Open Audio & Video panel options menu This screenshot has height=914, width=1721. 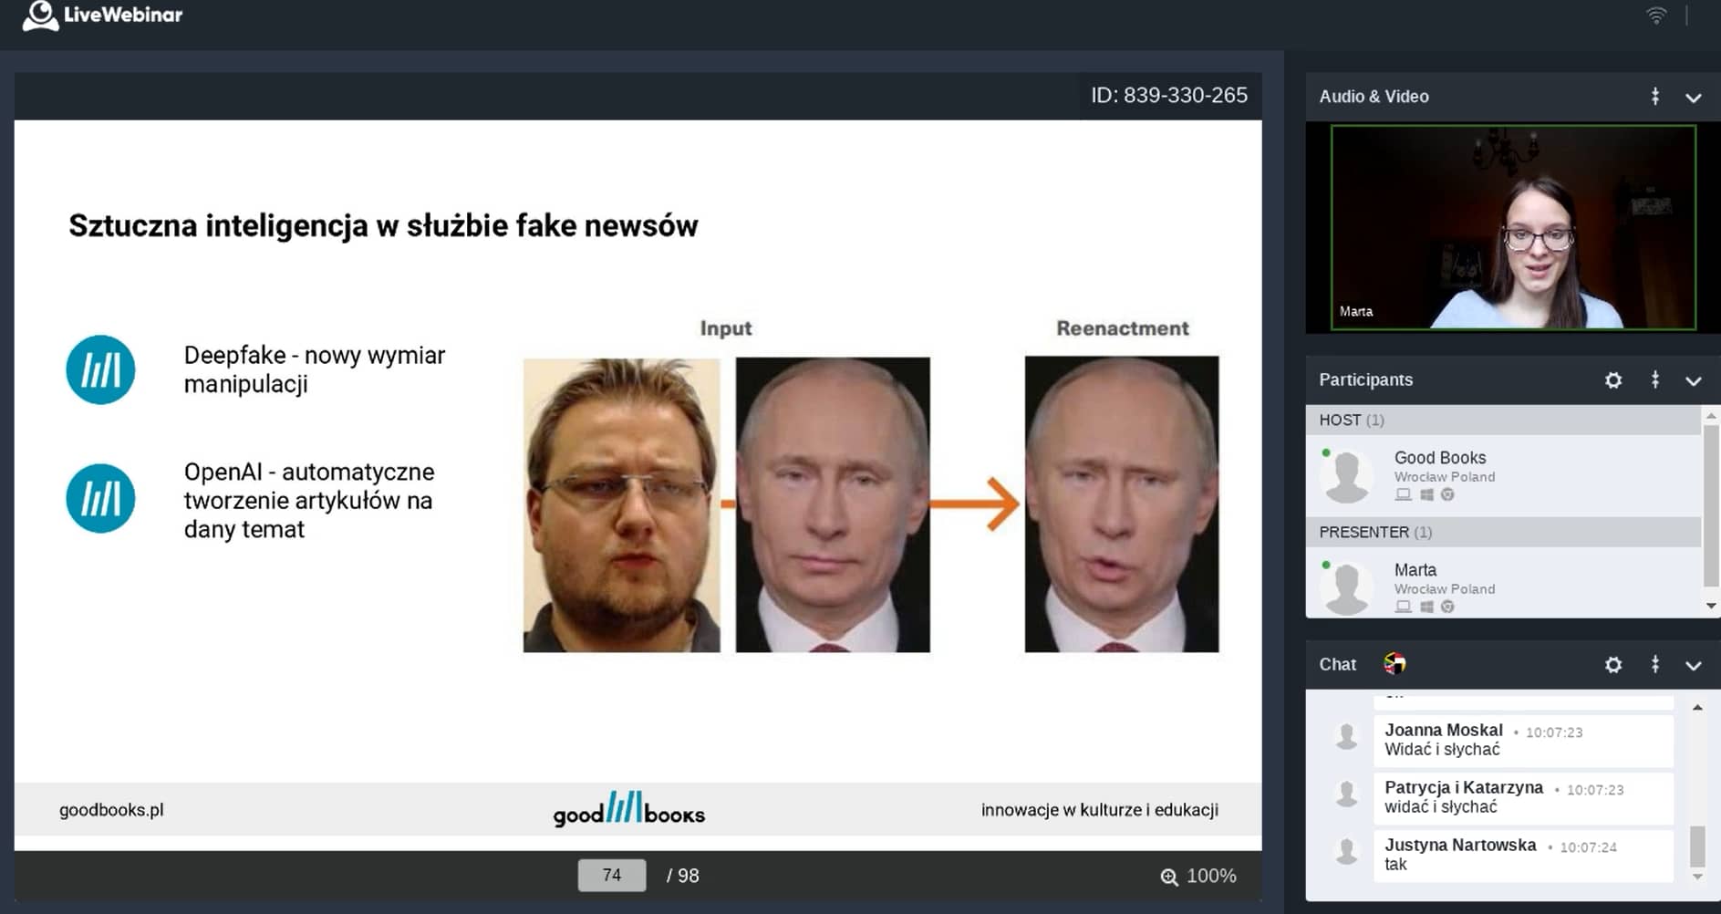point(1655,97)
